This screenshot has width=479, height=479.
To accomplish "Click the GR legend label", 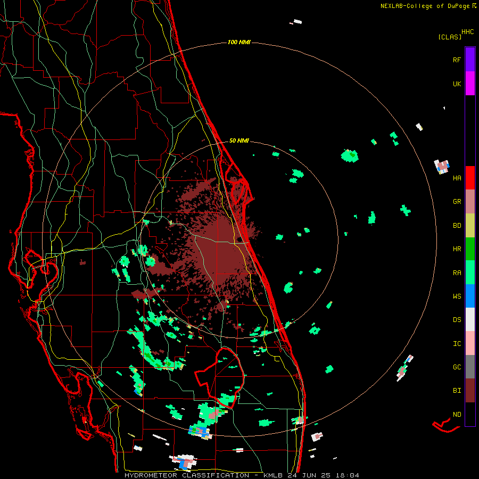I will (x=457, y=202).
